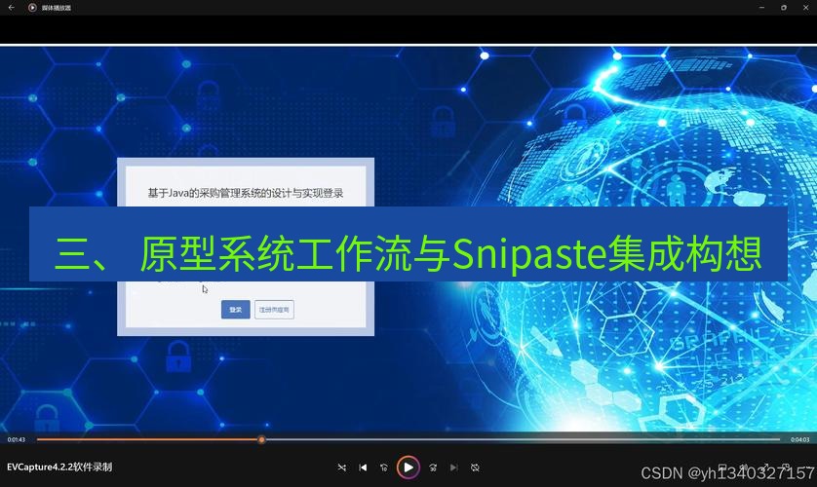Close the media player window
Screen dimensions: 817x487
click(805, 7)
